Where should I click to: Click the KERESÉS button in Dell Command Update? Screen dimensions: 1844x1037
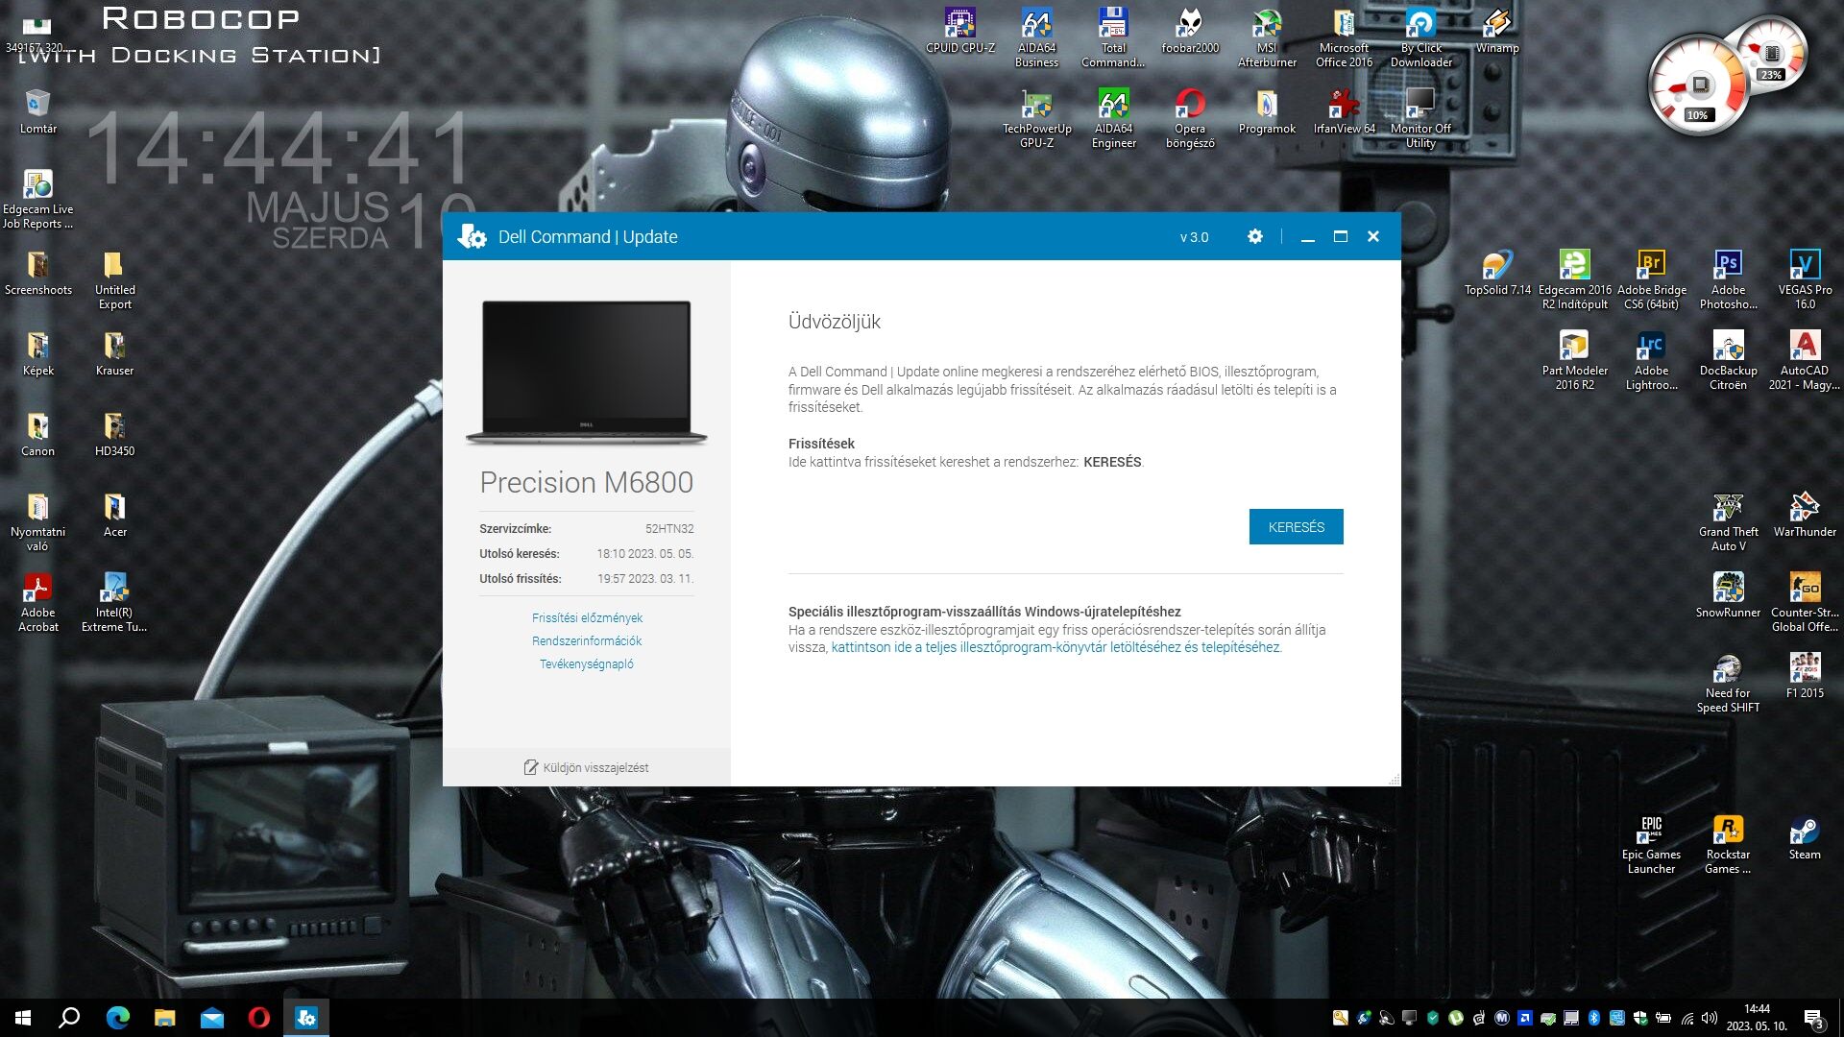click(1296, 526)
